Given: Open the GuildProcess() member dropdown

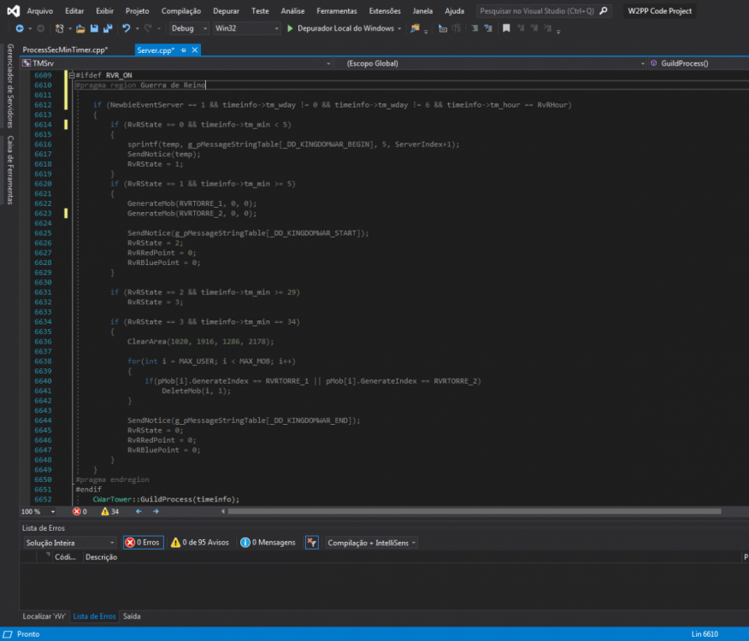Looking at the screenshot, I should click(x=699, y=63).
